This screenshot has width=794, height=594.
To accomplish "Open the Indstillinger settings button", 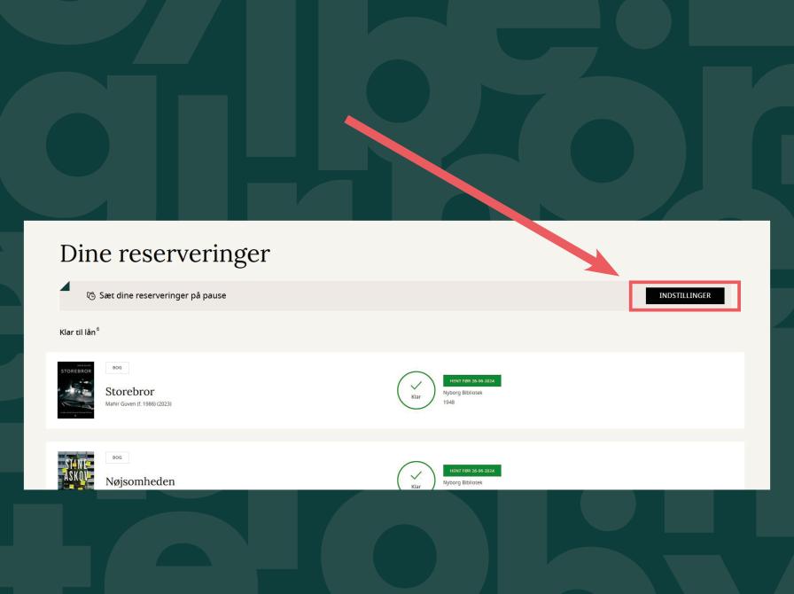I will tap(685, 296).
